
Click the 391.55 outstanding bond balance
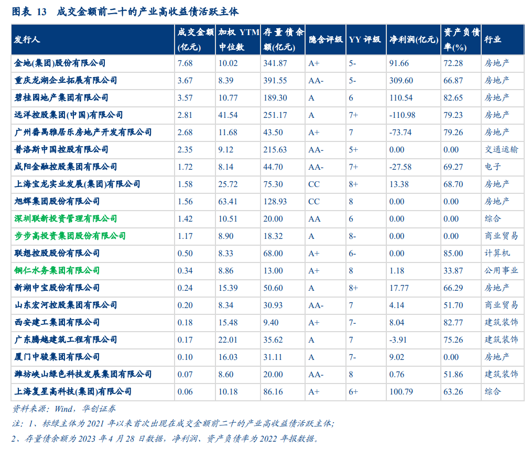click(x=275, y=81)
